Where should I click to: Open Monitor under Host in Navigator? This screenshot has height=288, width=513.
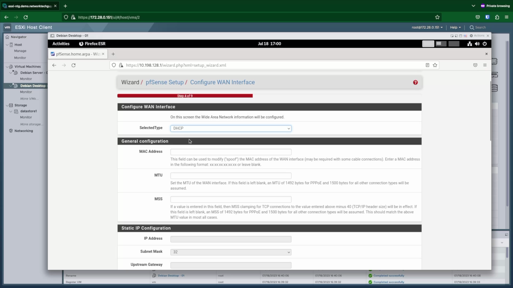tap(20, 58)
